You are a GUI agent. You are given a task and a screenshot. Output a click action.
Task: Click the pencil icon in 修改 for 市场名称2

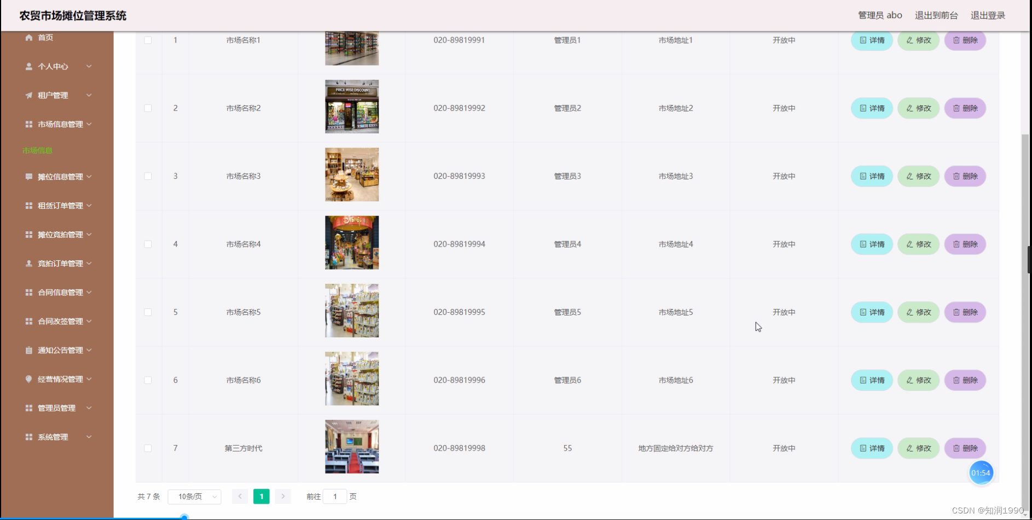910,108
